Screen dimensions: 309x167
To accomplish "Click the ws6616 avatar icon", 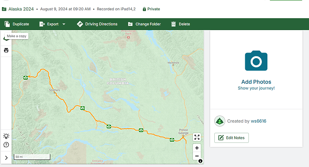I will [x=219, y=121].
